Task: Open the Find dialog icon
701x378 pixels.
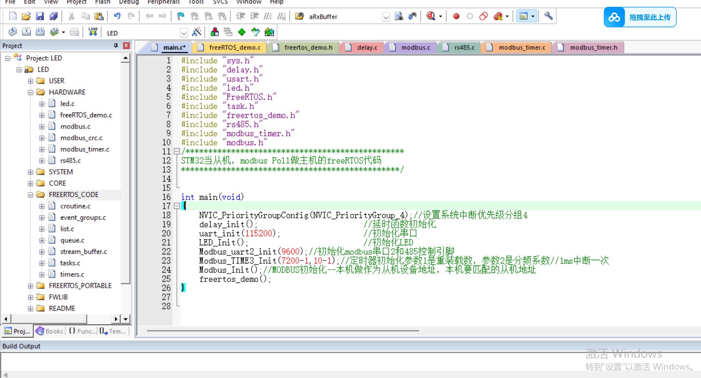Action: point(399,16)
